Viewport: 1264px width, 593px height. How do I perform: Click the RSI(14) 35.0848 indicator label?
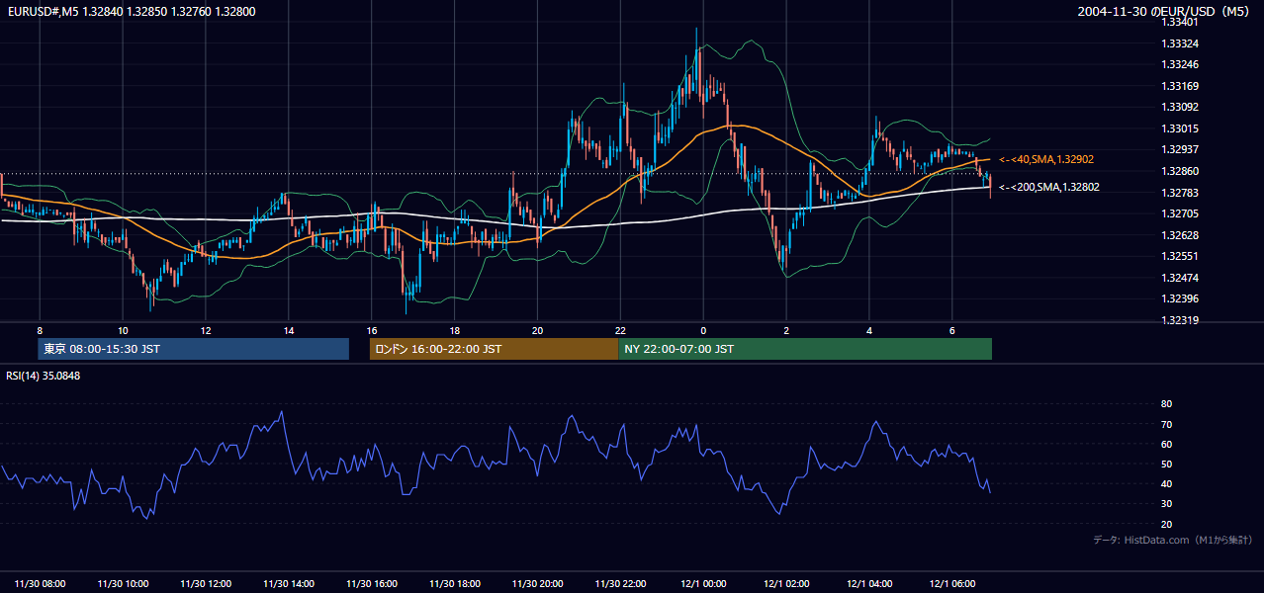(44, 376)
